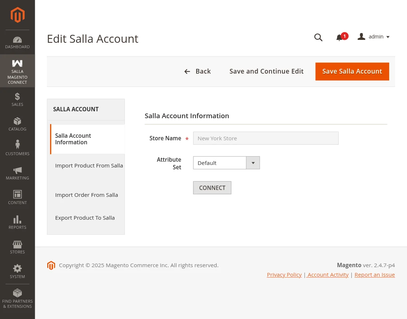Open the Dashboard sidebar icon
This screenshot has width=407, height=319.
[17, 40]
